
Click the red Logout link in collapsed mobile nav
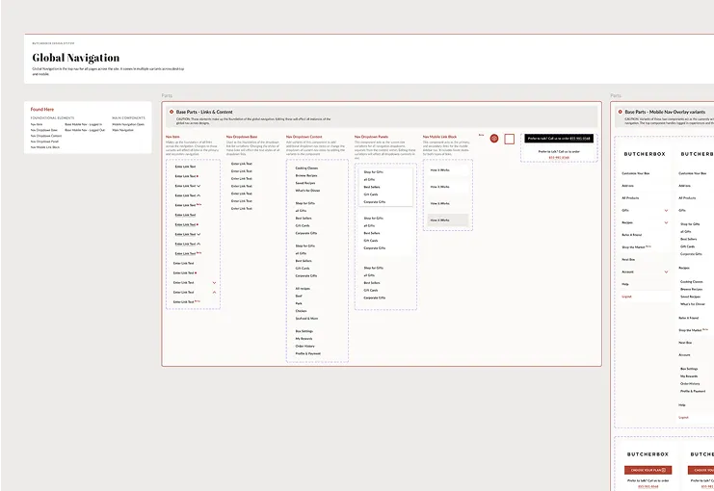coord(626,297)
